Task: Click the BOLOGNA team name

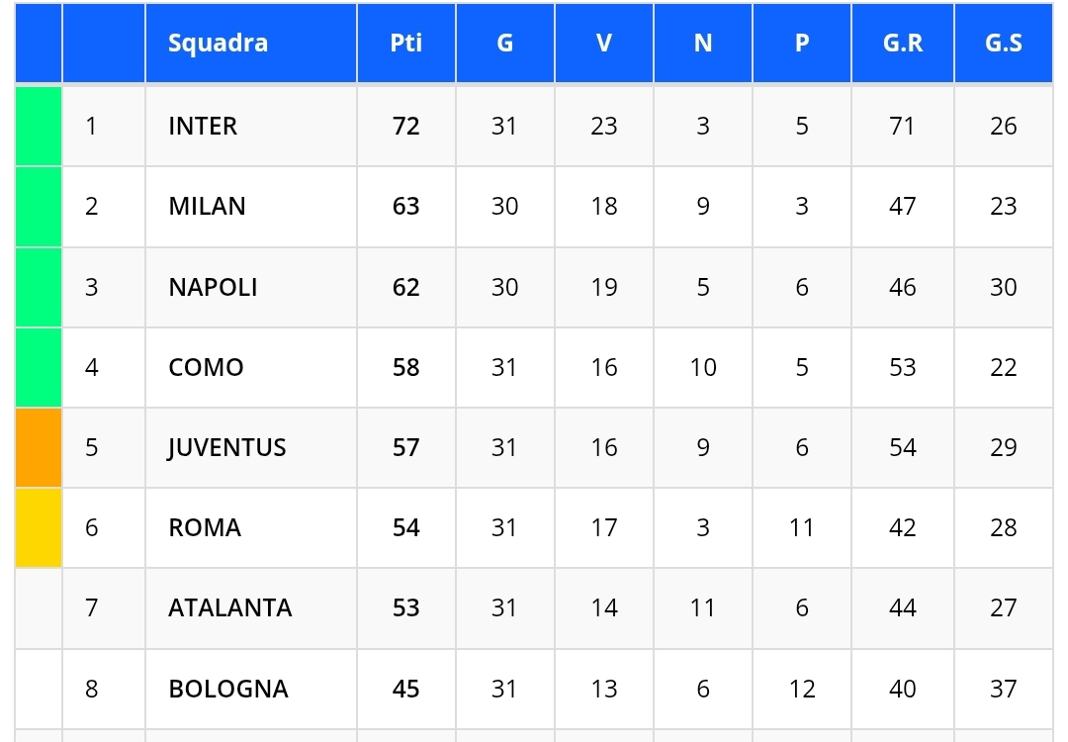Action: 228,689
